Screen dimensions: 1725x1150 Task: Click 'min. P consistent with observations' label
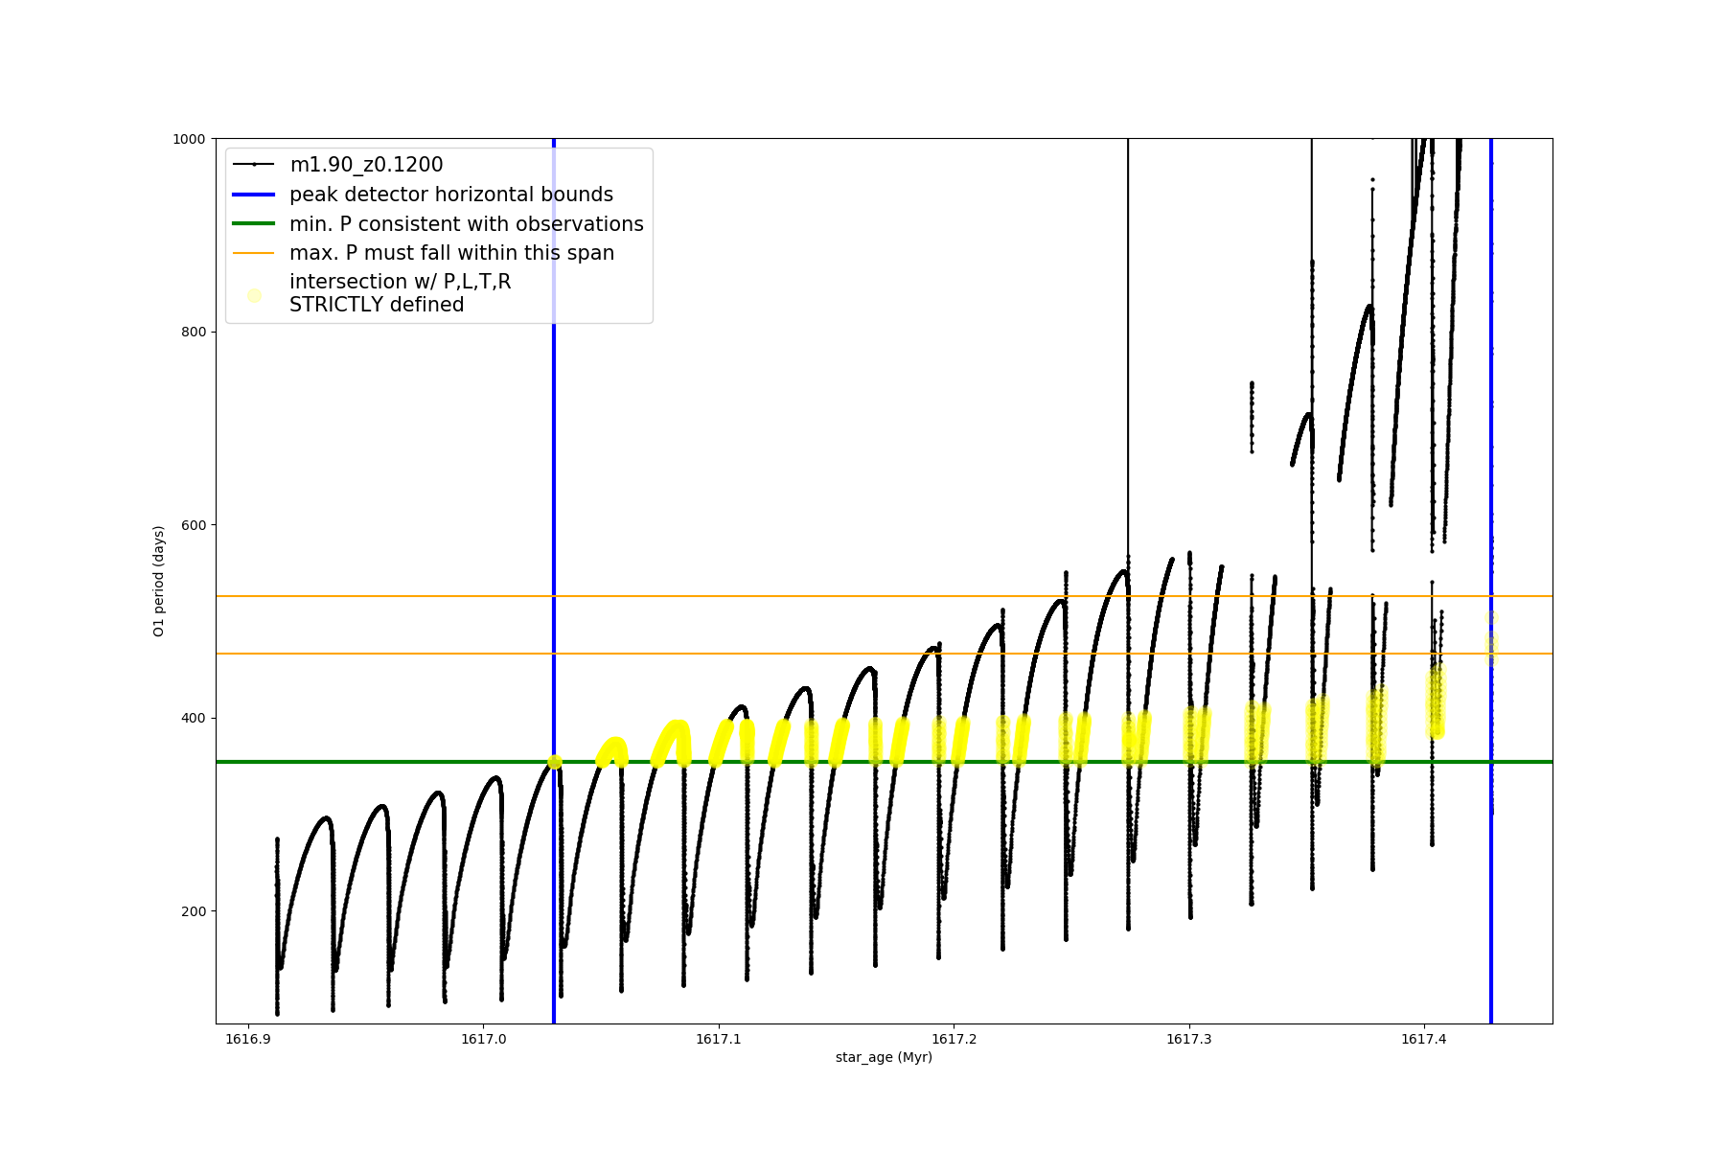pyautogui.click(x=466, y=224)
